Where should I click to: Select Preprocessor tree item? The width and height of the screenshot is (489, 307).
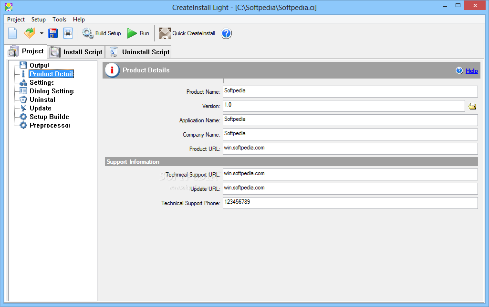(x=50, y=125)
